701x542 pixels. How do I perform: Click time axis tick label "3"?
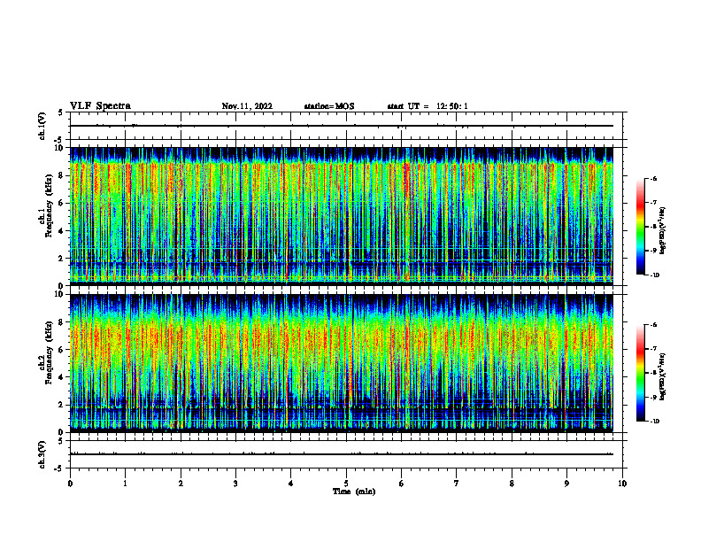coord(235,484)
